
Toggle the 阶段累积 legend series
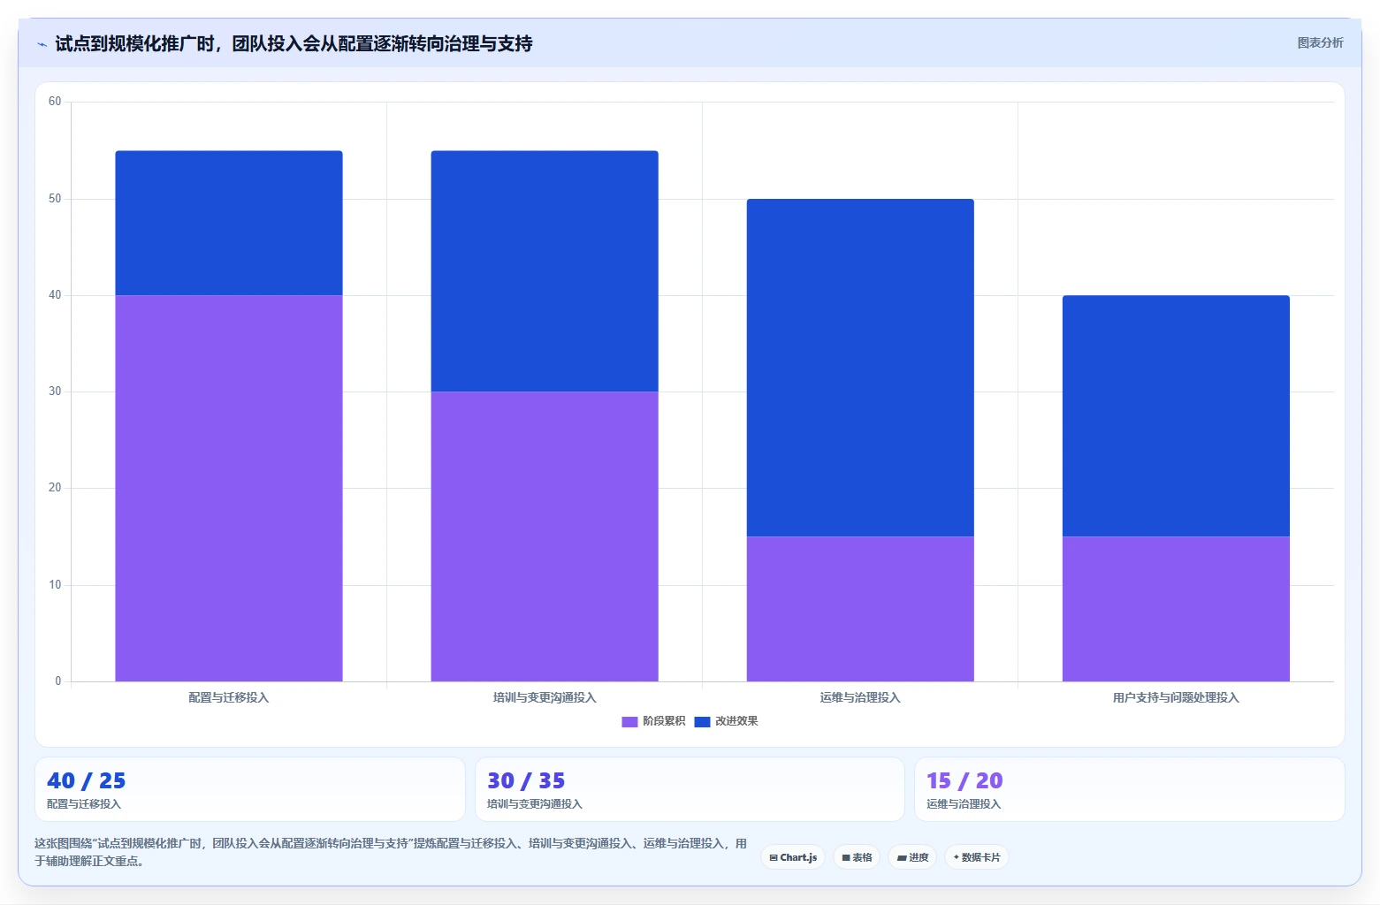653,721
